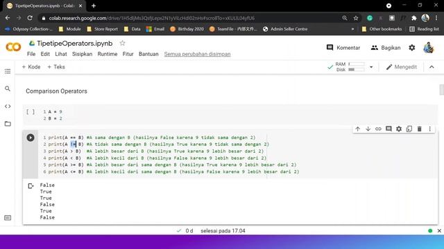The image size is (444, 249).
Task: Delete the cell with trash icon
Action: tap(419, 129)
